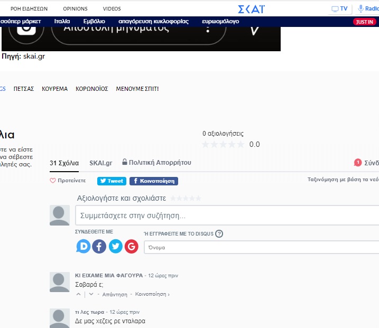Log in with the Google icon
This screenshot has height=328, width=379.
pyautogui.click(x=131, y=247)
